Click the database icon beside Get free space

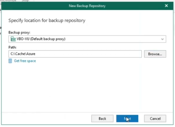pyautogui.click(x=10, y=61)
